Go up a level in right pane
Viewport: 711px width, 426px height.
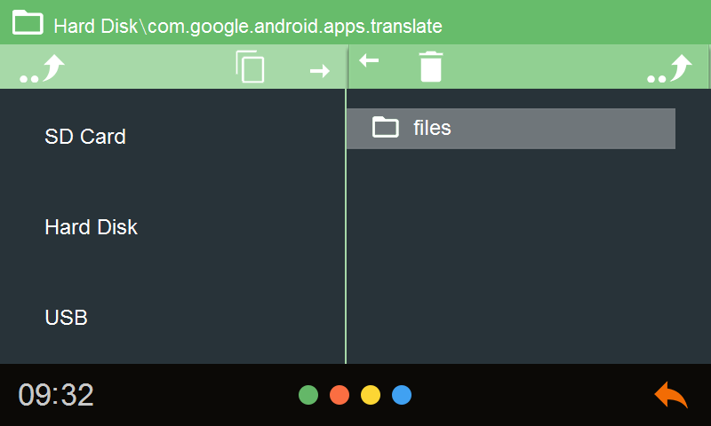pos(670,69)
